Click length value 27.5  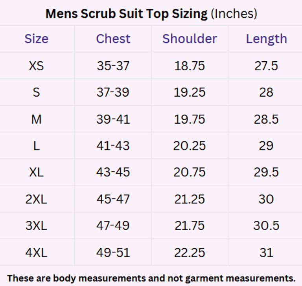266,66
